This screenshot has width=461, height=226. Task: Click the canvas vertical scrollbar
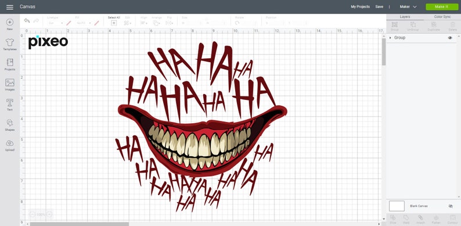click(x=383, y=52)
